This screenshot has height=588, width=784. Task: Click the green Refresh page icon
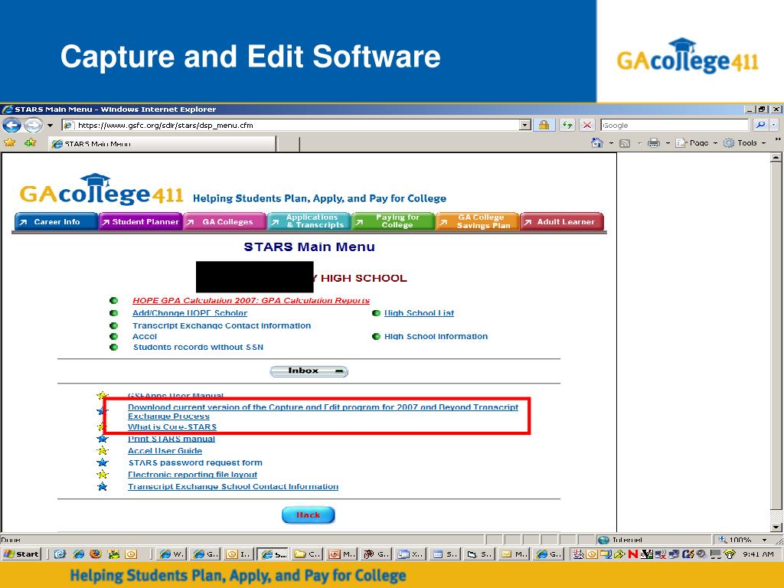pos(567,125)
